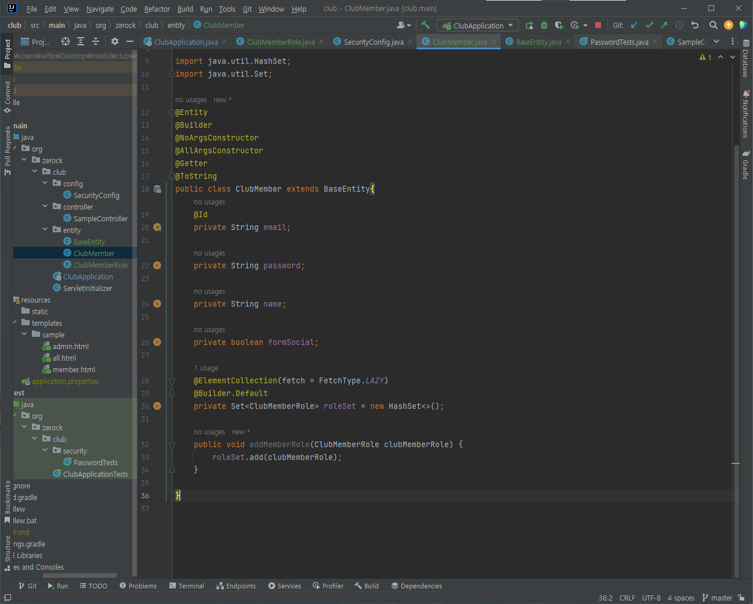This screenshot has width=753, height=604.
Task: Click the related-problems gutter icon on line 18
Action: click(157, 189)
